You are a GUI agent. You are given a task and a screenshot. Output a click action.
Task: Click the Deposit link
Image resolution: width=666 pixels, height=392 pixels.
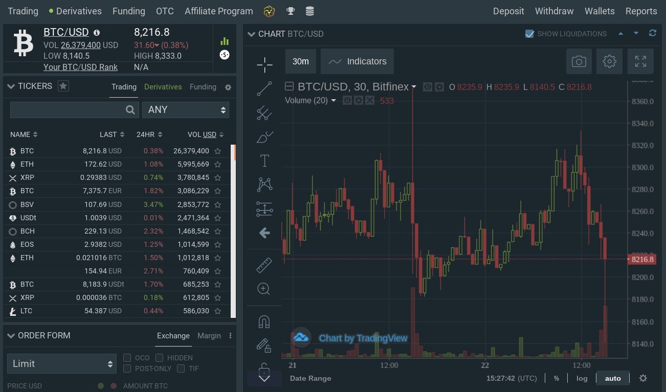pyautogui.click(x=508, y=11)
